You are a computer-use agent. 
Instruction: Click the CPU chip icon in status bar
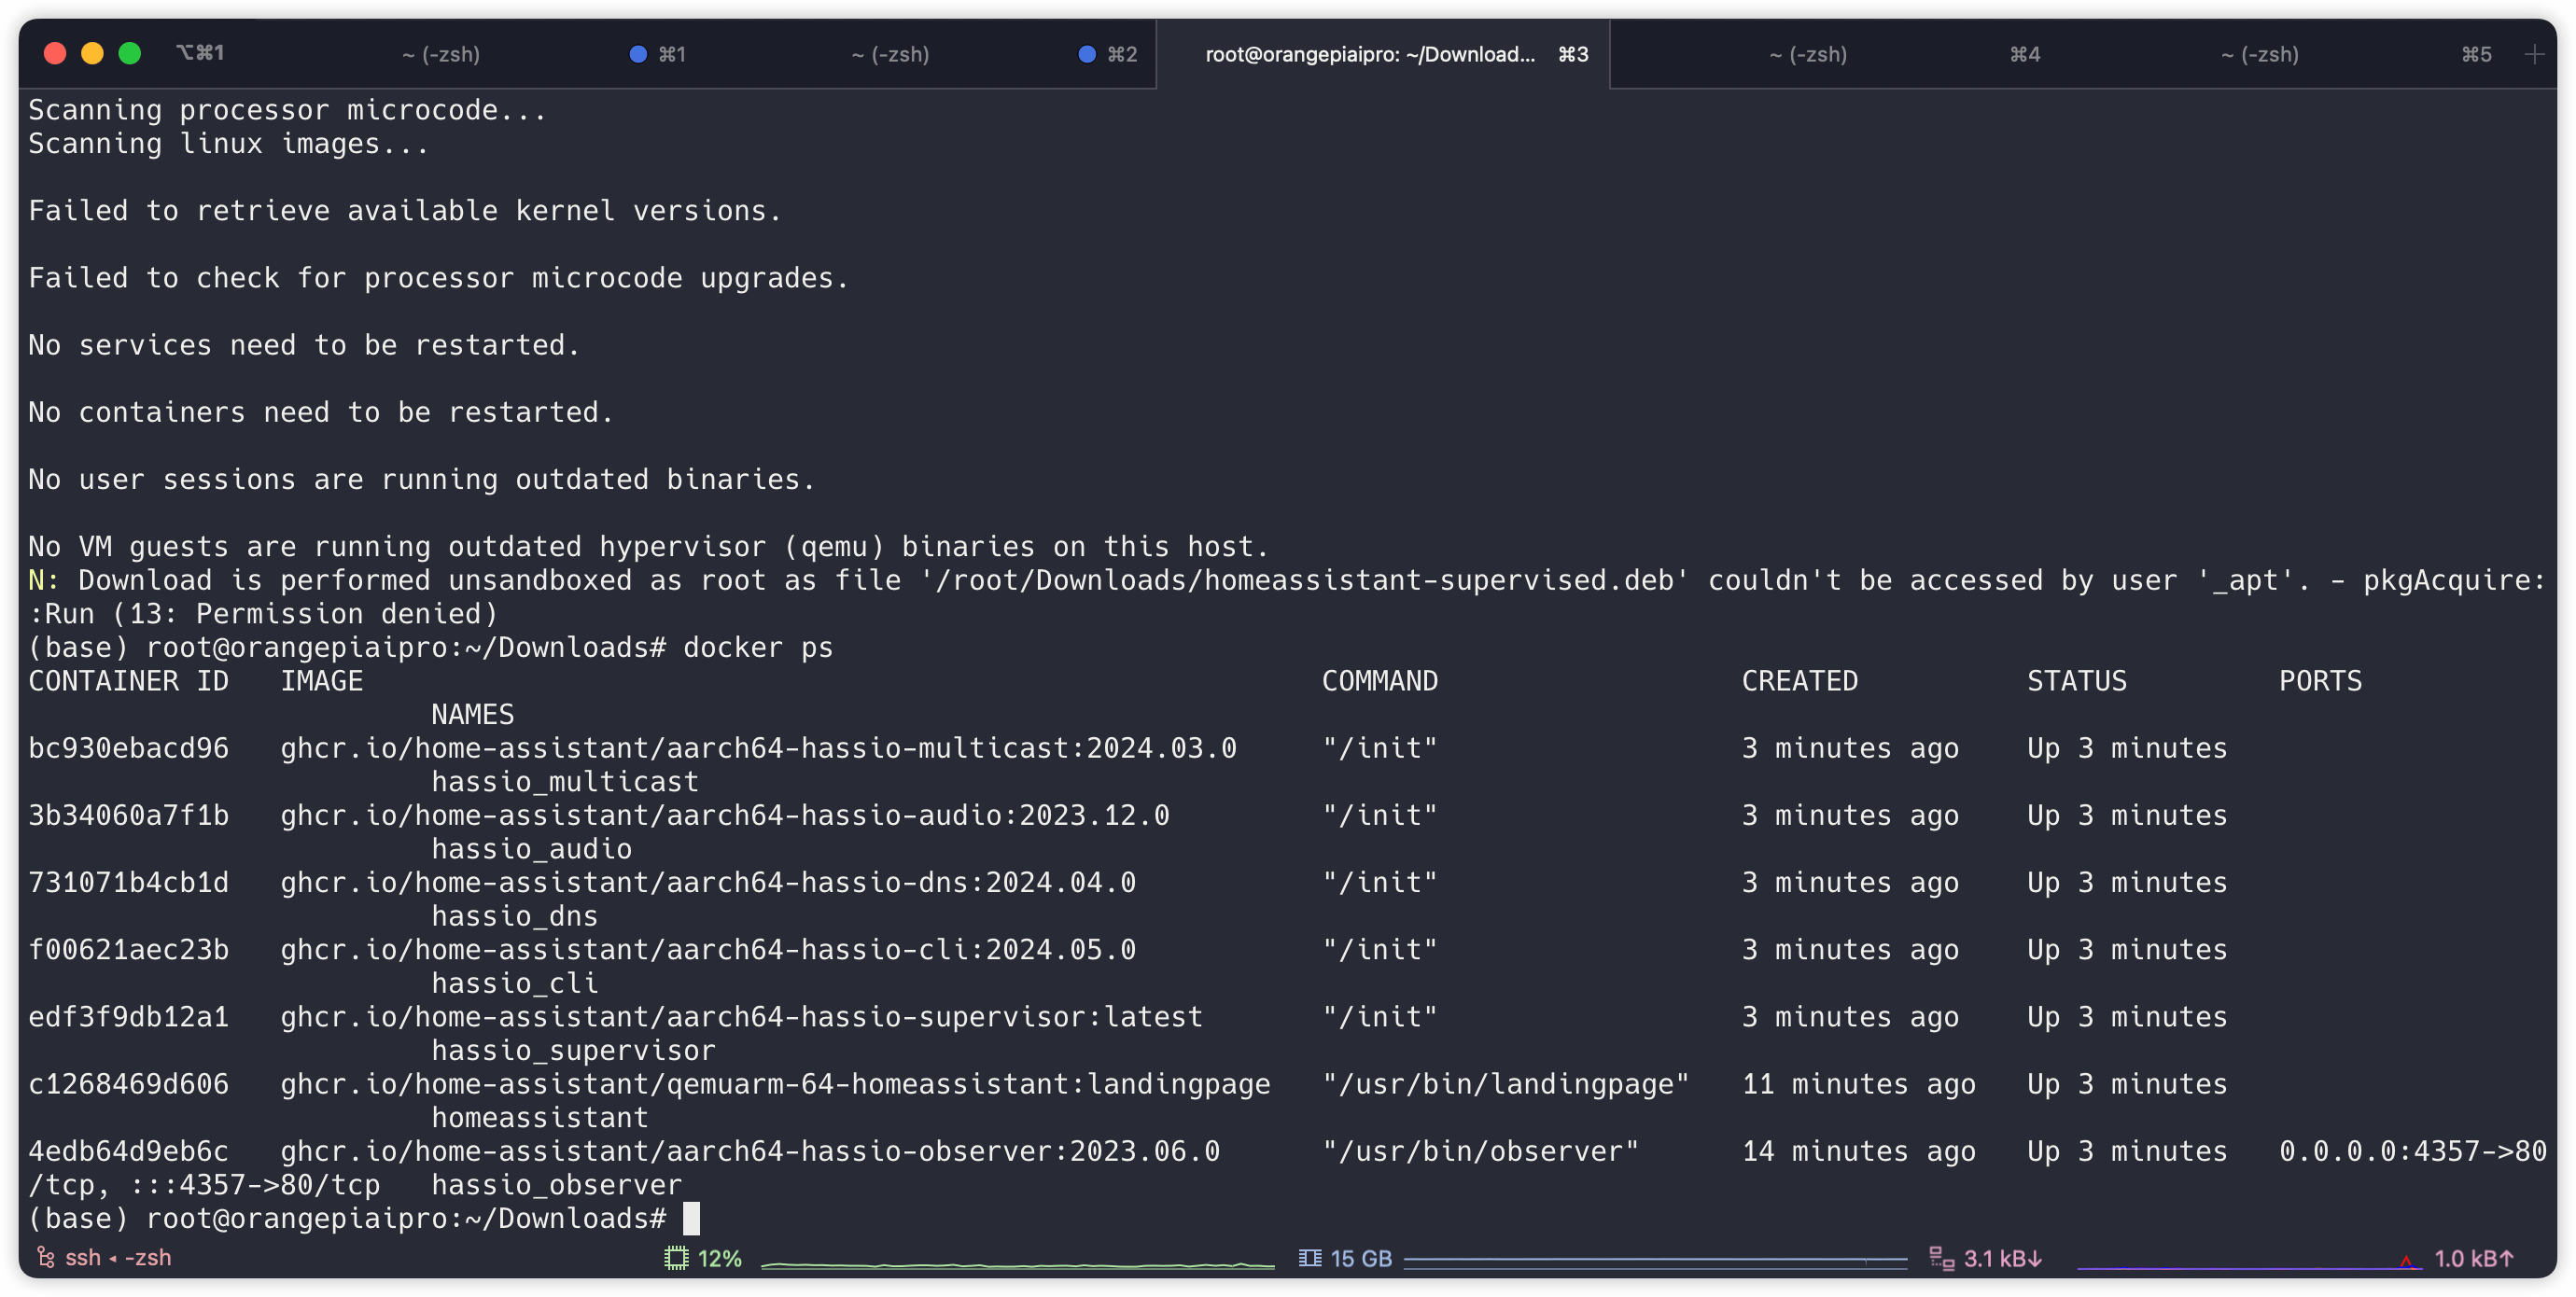[677, 1258]
